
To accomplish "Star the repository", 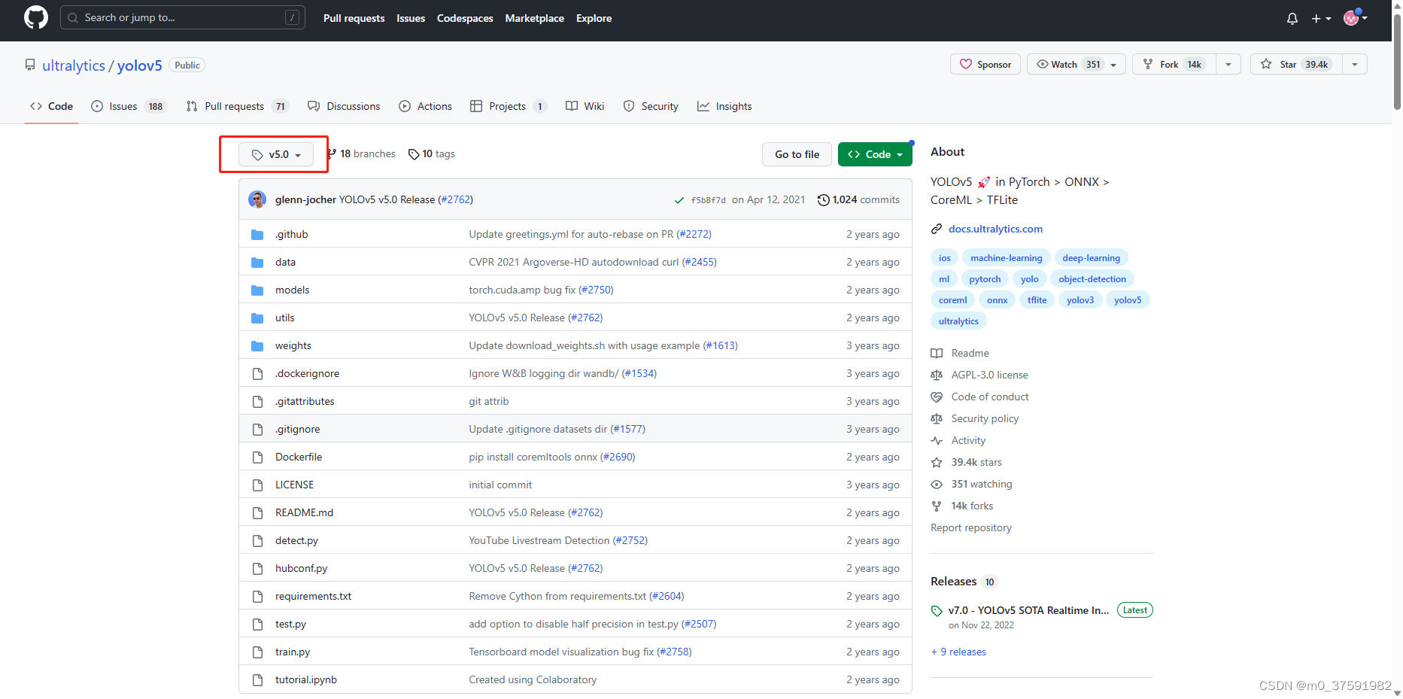I will 1296,64.
